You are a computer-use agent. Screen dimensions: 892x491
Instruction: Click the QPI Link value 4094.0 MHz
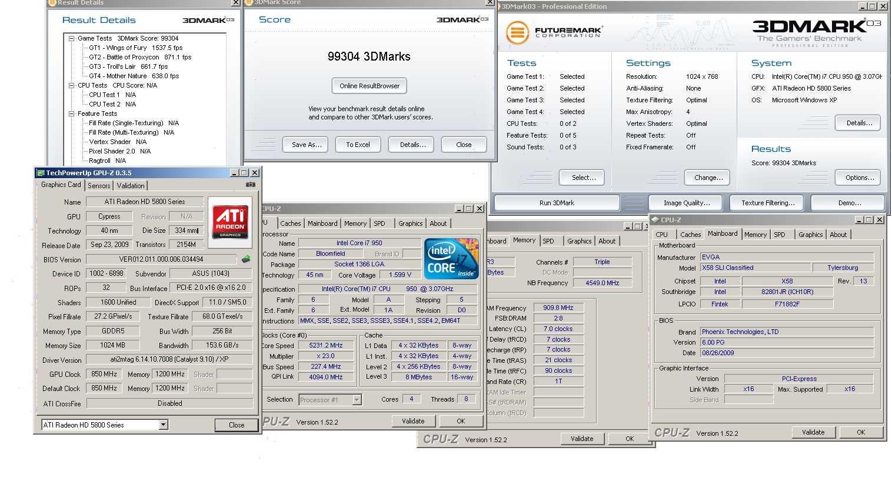point(325,377)
